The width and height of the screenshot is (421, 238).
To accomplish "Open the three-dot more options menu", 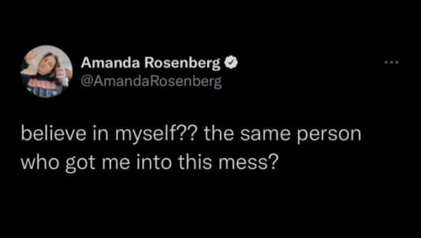I will point(391,63).
